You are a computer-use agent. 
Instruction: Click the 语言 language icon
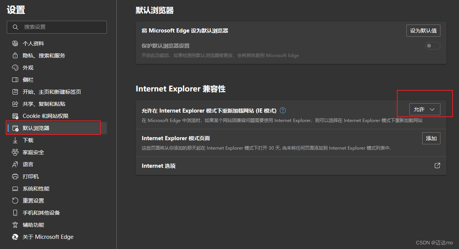[x=15, y=164]
